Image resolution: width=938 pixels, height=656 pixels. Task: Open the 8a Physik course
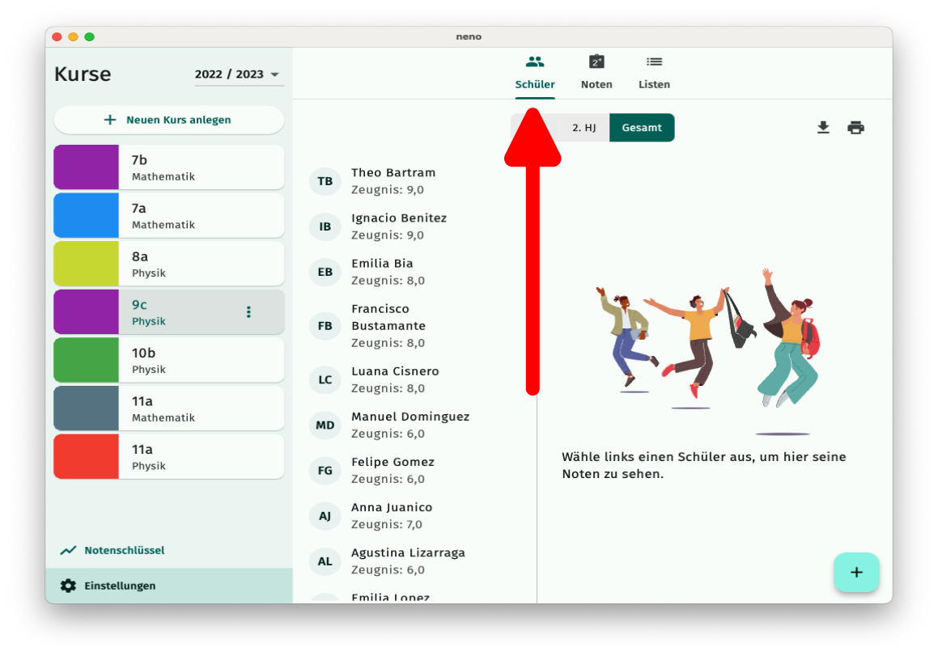[168, 264]
